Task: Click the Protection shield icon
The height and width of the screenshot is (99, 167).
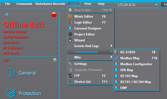Action: (11, 93)
